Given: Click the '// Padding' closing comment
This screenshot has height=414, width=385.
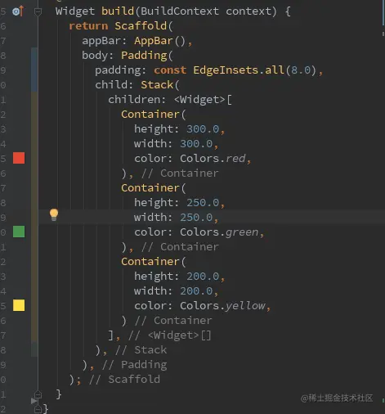Looking at the screenshot, I should (x=134, y=365).
